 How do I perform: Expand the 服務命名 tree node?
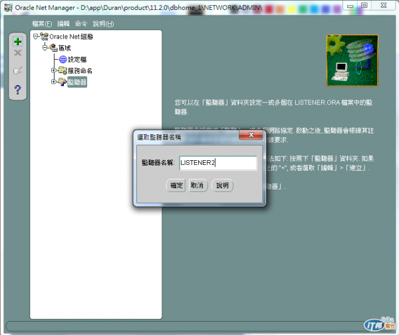point(54,70)
